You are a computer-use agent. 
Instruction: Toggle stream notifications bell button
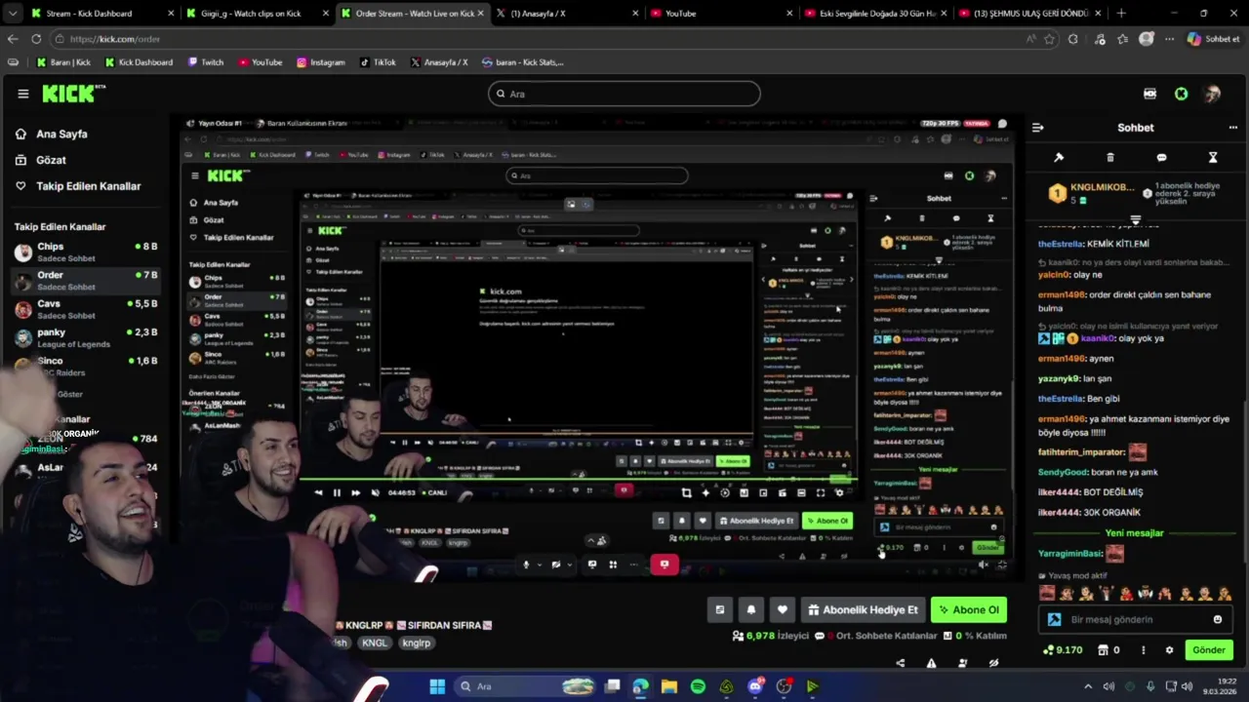coord(750,610)
